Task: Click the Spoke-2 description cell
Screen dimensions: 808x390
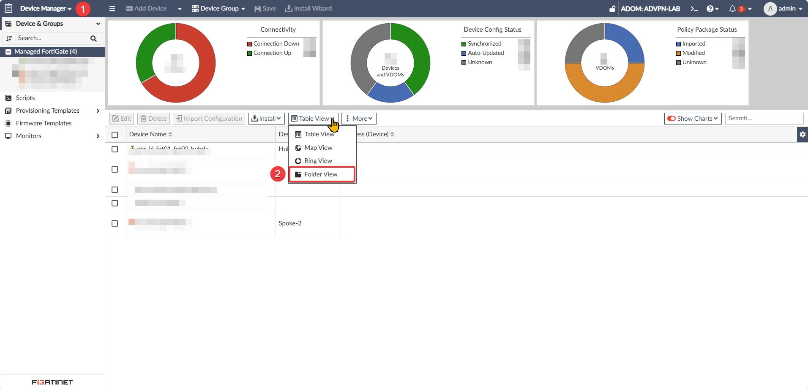Action: point(307,223)
